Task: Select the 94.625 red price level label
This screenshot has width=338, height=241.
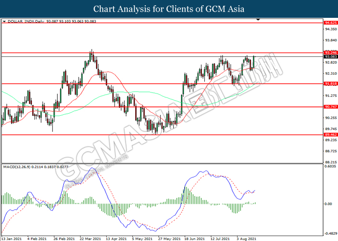Action: point(331,23)
